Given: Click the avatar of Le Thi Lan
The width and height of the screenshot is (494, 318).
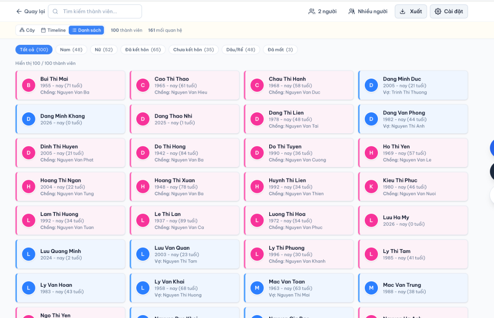Looking at the screenshot, I should [143, 220].
